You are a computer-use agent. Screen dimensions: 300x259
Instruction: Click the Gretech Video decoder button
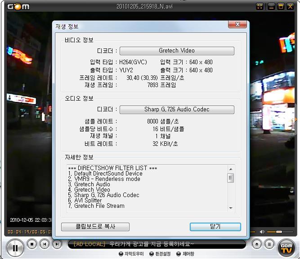(177, 51)
